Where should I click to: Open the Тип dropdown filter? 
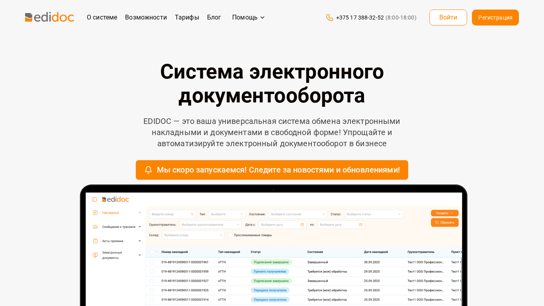[x=227, y=214]
